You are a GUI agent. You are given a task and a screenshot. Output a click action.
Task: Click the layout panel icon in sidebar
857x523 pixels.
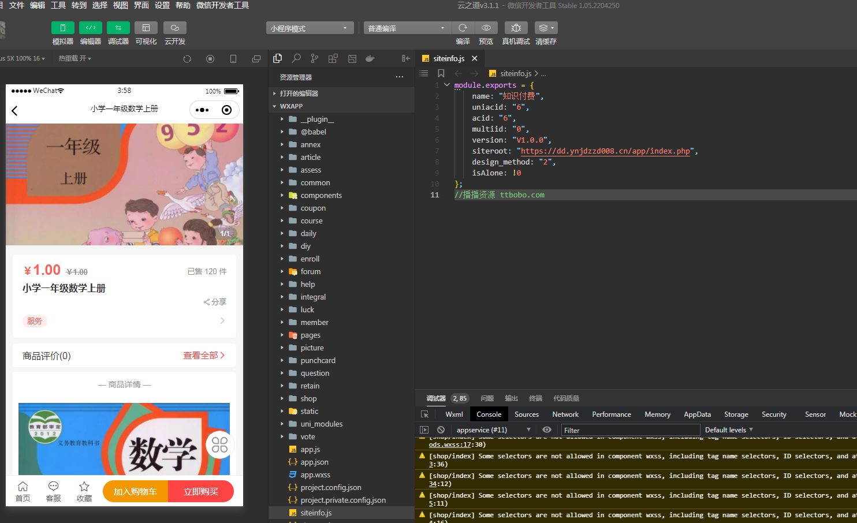coord(352,58)
